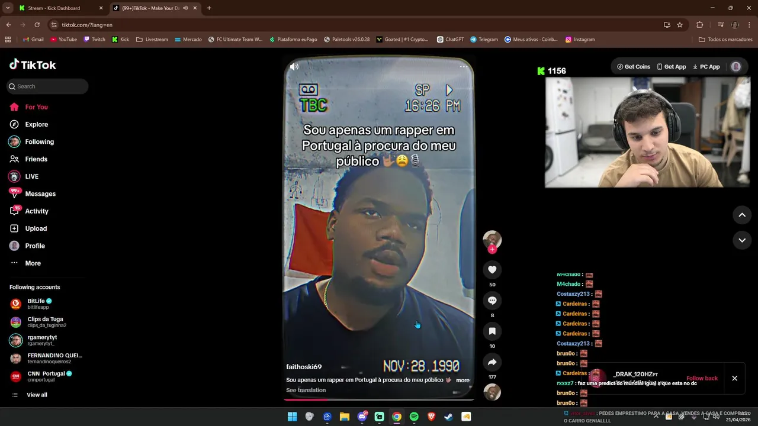
Task: Open the TikTok profile avatar menu at top right
Action: [736, 67]
